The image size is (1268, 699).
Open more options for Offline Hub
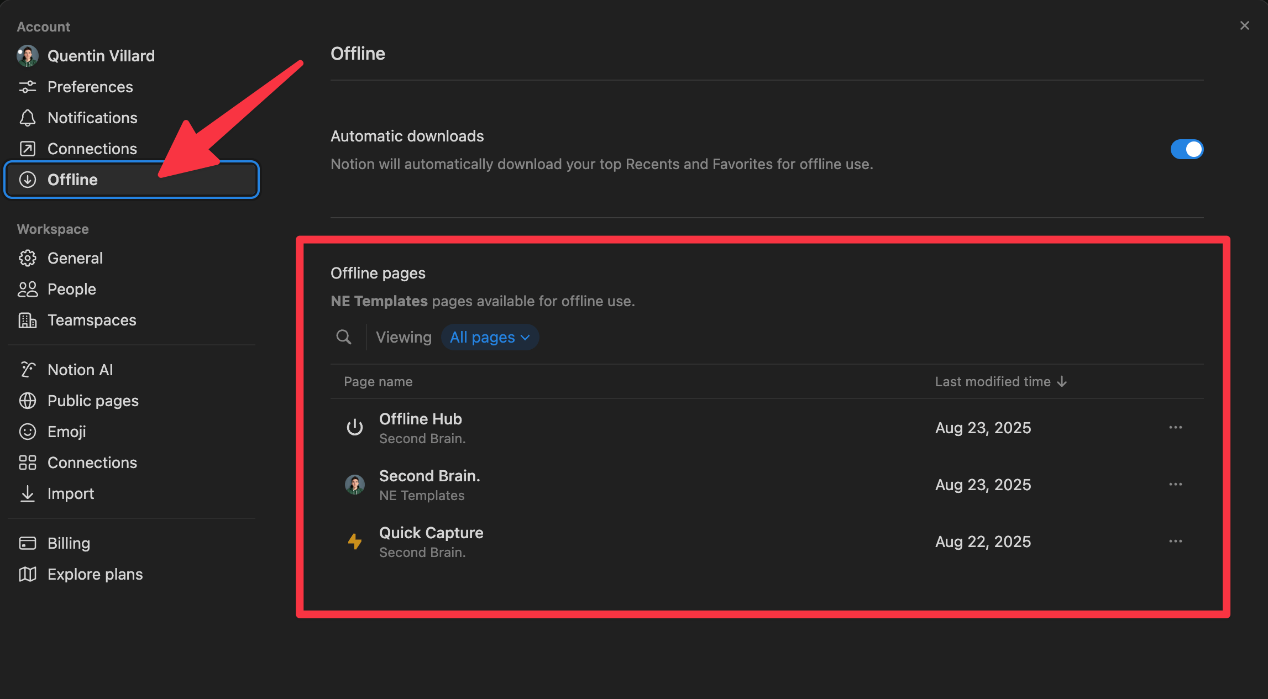tap(1175, 428)
